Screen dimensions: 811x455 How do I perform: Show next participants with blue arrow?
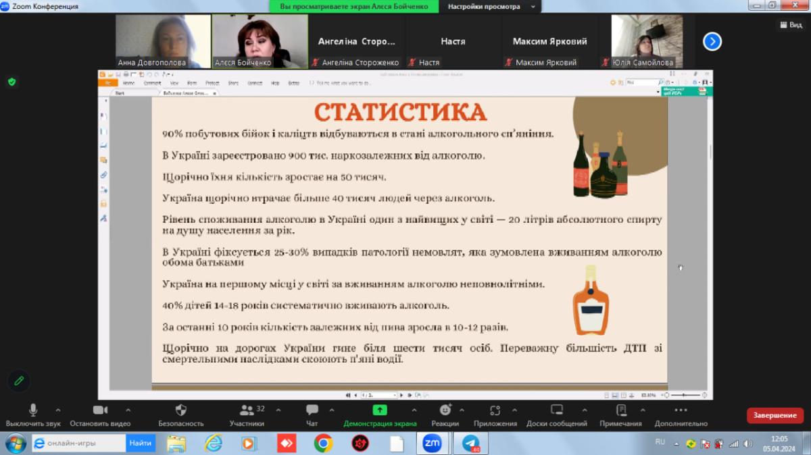click(x=712, y=42)
